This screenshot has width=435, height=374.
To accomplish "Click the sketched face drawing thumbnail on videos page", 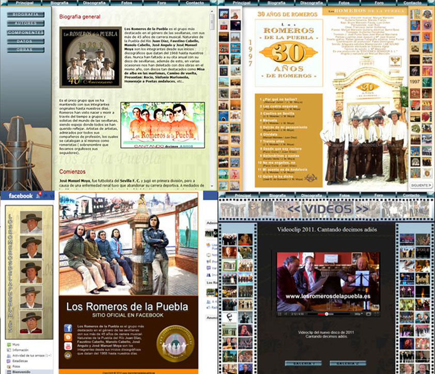I will click(x=229, y=317).
